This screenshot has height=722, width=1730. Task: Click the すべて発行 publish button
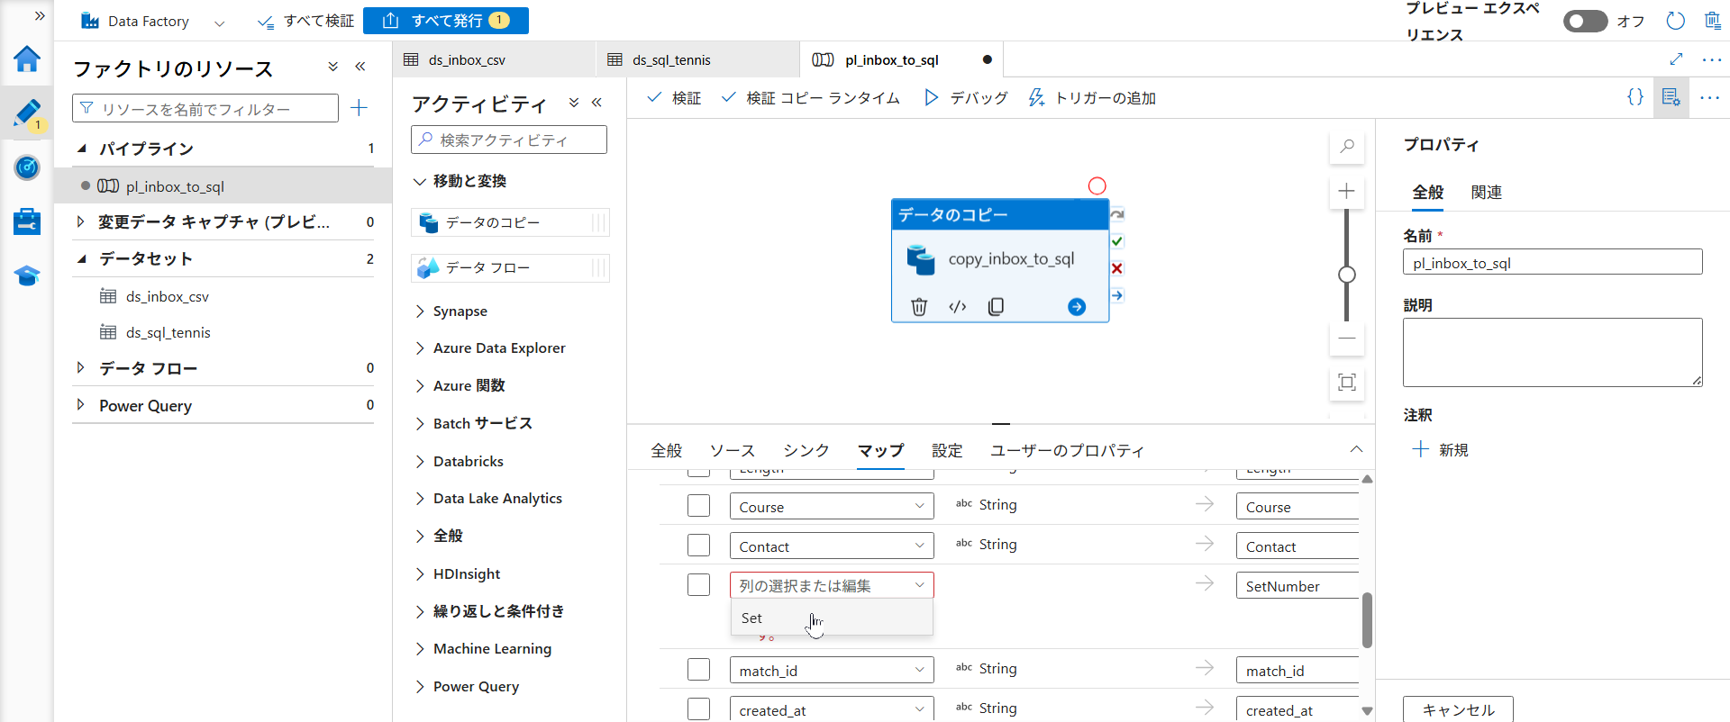(445, 21)
